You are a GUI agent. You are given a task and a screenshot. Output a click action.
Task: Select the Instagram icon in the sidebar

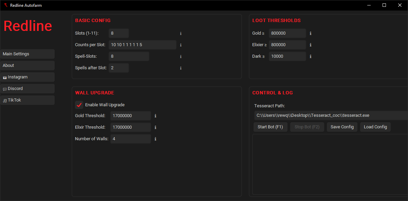click(x=4, y=77)
